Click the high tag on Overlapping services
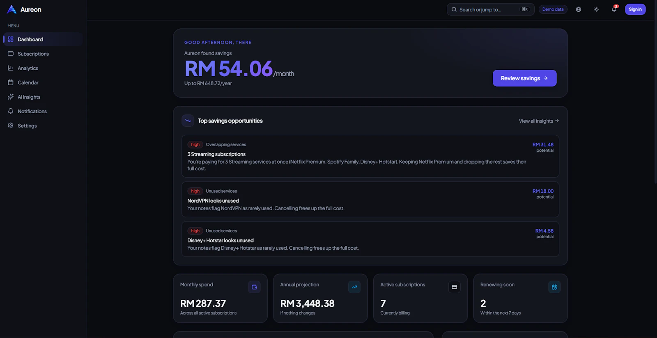657x338 pixels. 195,145
